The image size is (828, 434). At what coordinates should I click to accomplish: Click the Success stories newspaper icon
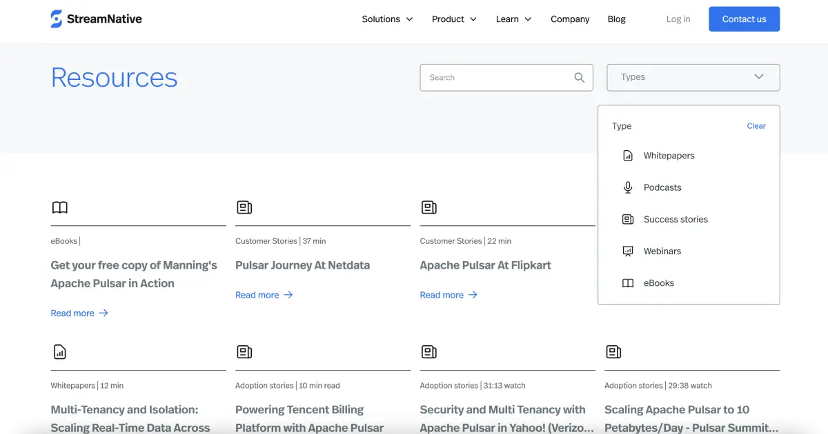[628, 219]
